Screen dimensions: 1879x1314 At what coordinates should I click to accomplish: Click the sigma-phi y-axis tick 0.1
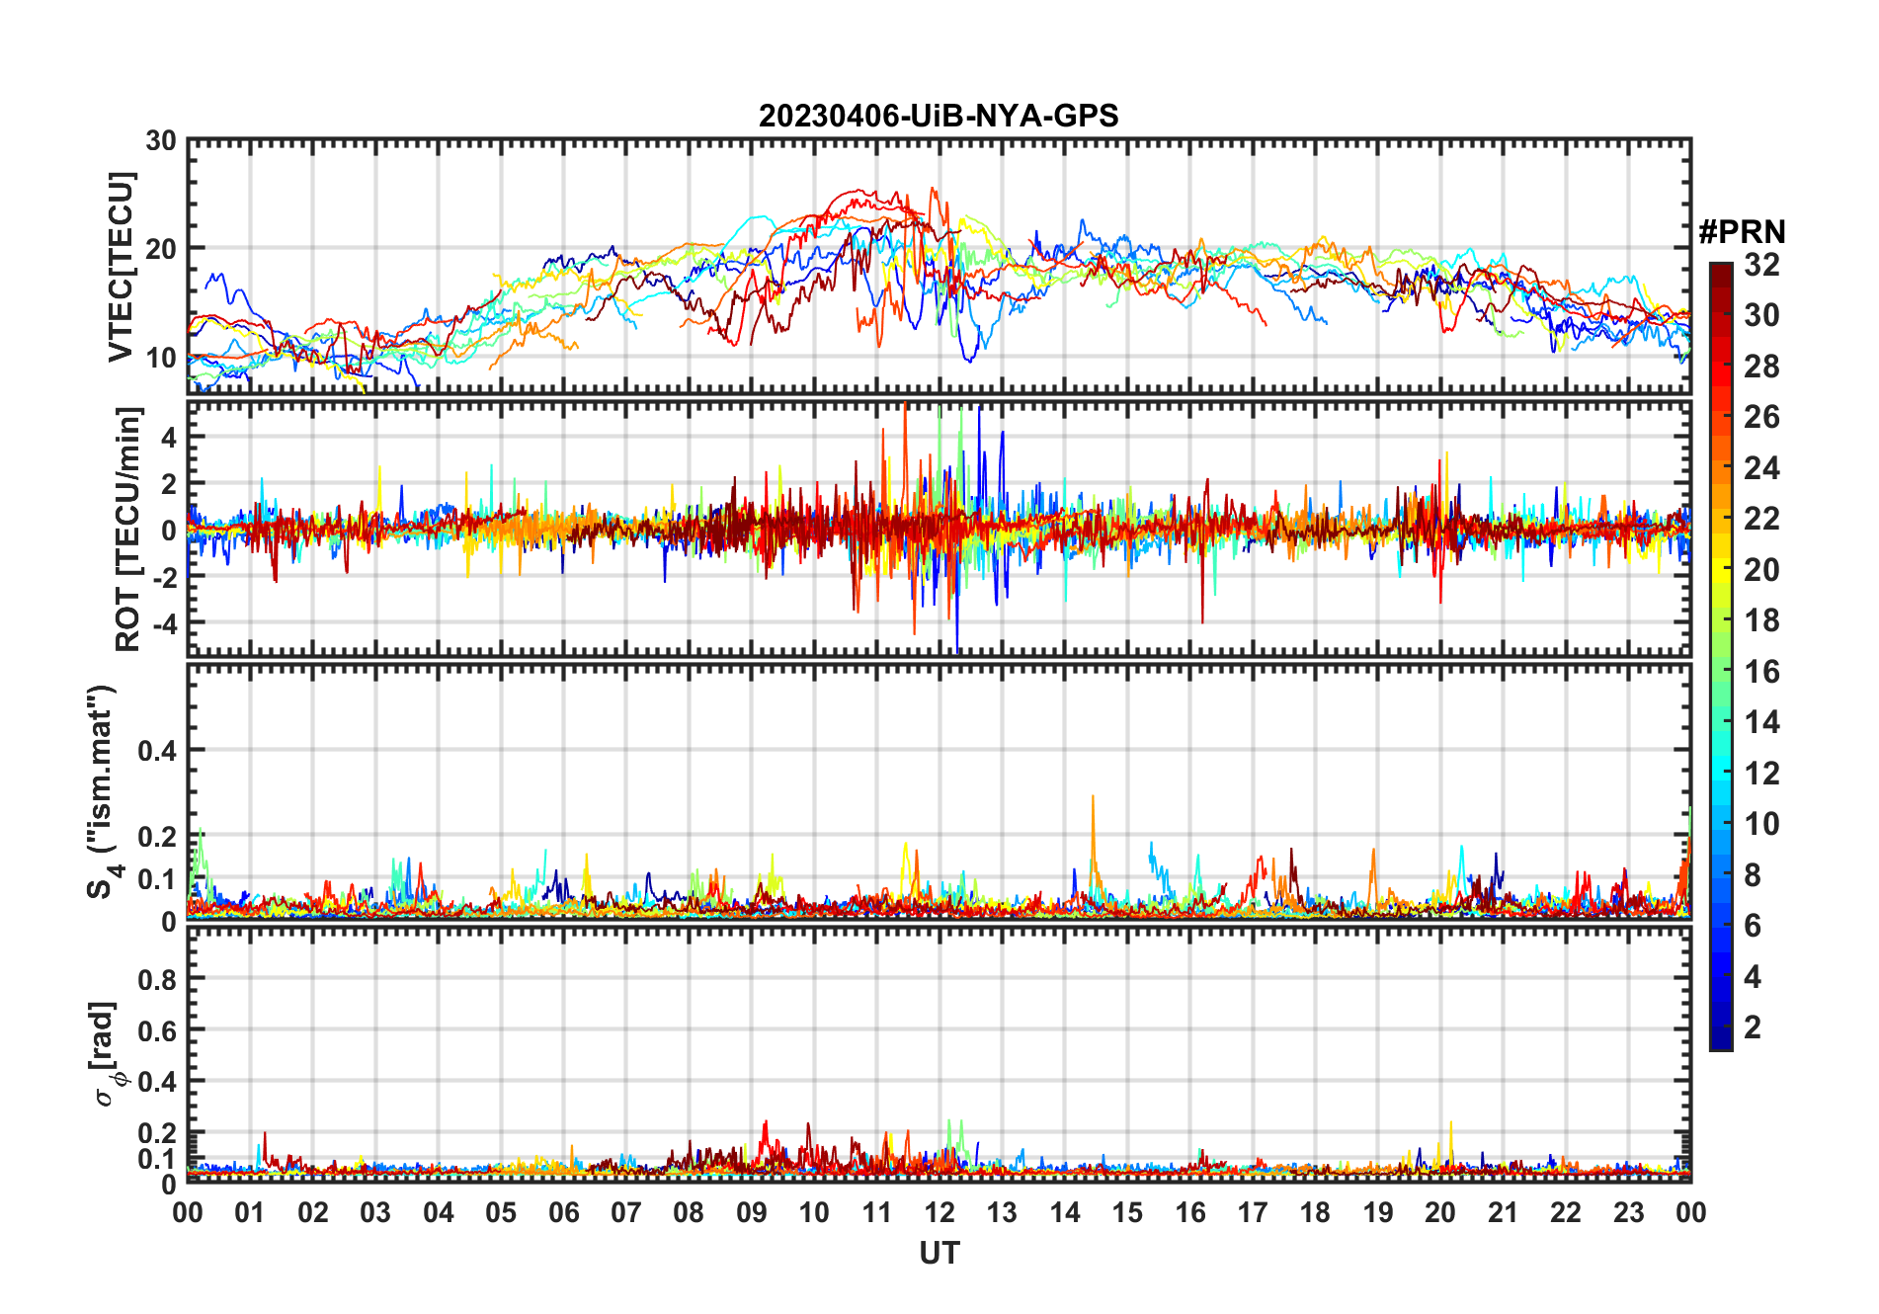click(158, 1158)
